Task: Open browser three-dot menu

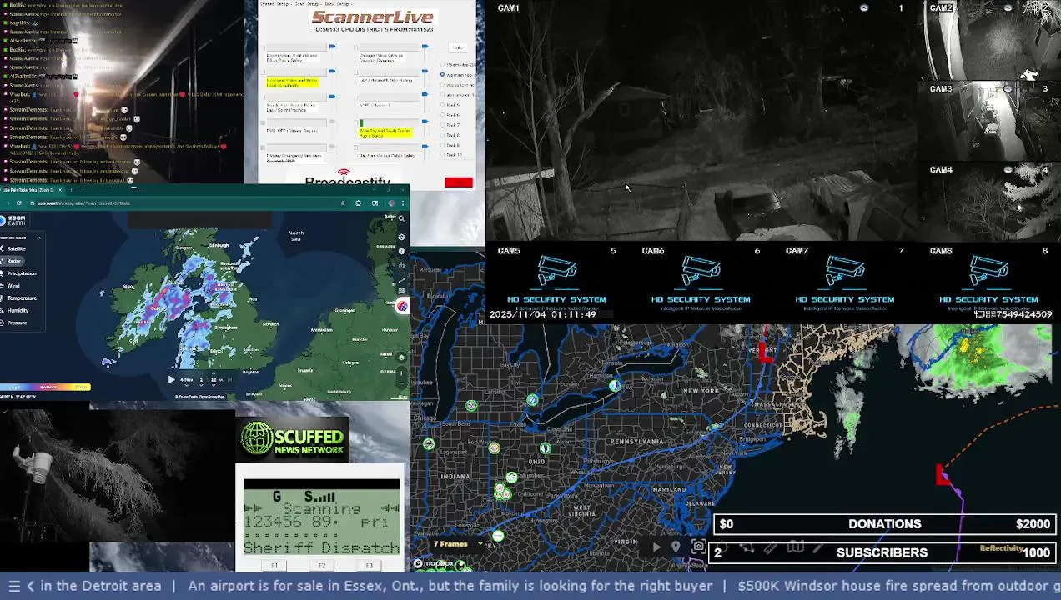Action: pyautogui.click(x=404, y=202)
